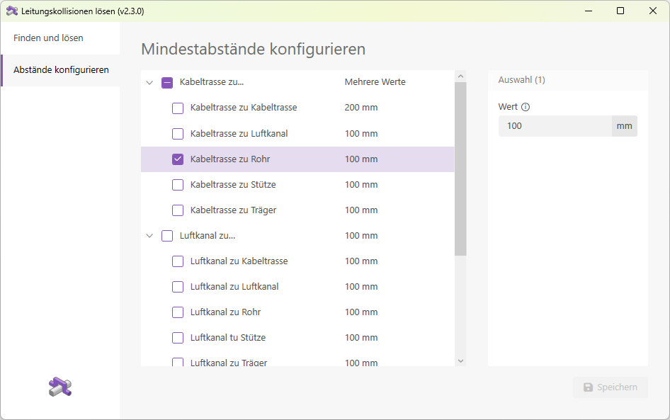Click the mm unit label beside the value field
This screenshot has height=420, width=670.
624,125
